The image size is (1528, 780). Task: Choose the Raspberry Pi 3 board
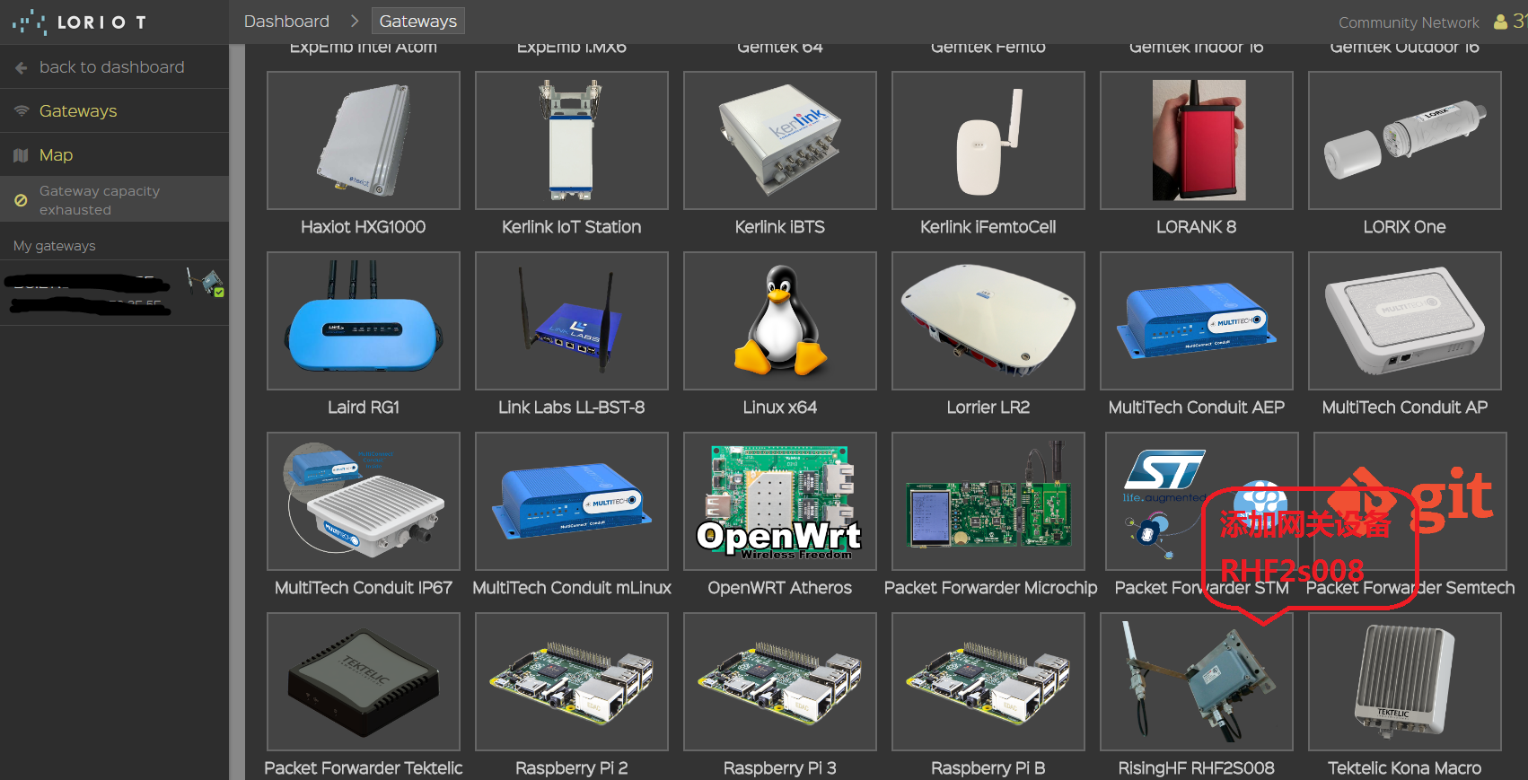pyautogui.click(x=780, y=682)
